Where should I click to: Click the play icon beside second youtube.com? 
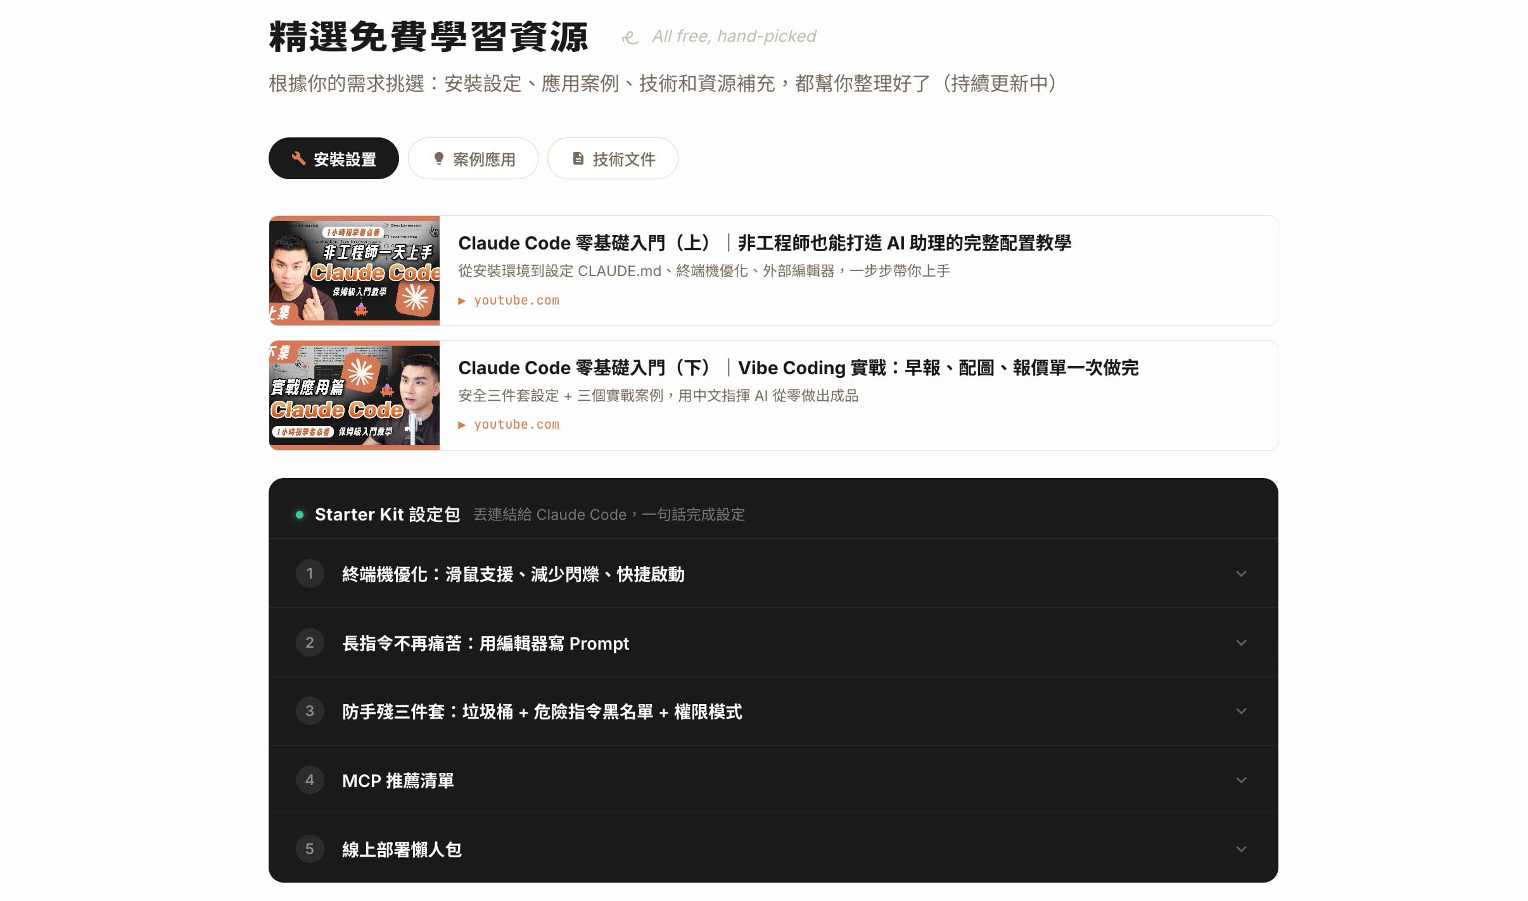pyautogui.click(x=462, y=425)
